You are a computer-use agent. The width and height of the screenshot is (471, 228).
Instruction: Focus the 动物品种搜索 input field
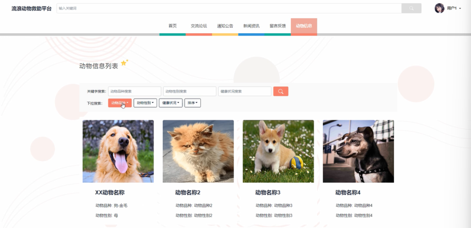[x=134, y=91]
